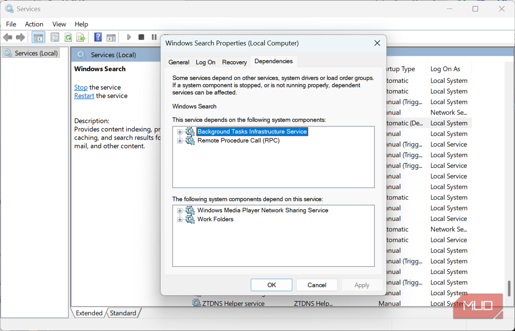This screenshot has width=515, height=331.
Task: Open the File menu
Action: [11, 24]
